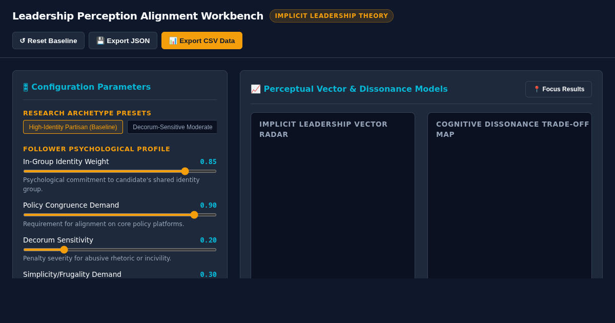615x323 pixels.
Task: Click the 0.20 decorum sensitivity value
Action: click(208, 240)
